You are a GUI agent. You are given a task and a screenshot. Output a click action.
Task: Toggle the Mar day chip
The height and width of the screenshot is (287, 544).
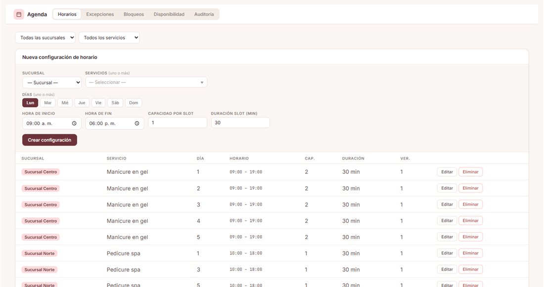tap(48, 103)
